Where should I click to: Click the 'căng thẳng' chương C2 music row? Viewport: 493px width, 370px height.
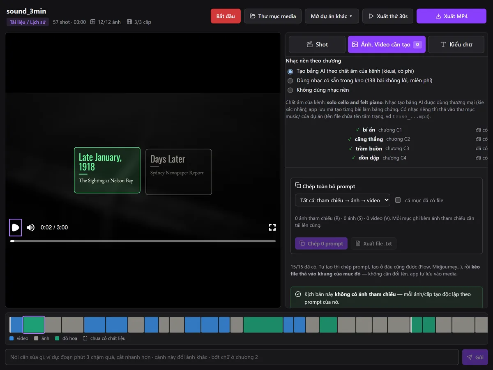[x=386, y=139]
